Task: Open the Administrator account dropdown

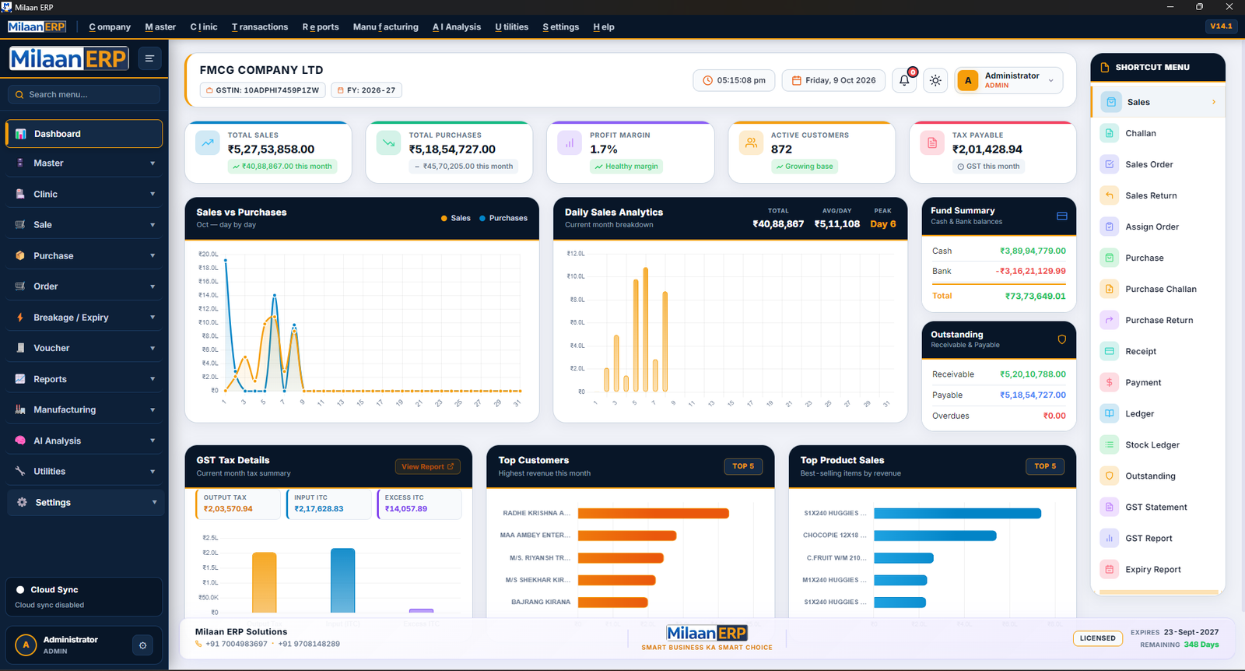Action: tap(1008, 80)
